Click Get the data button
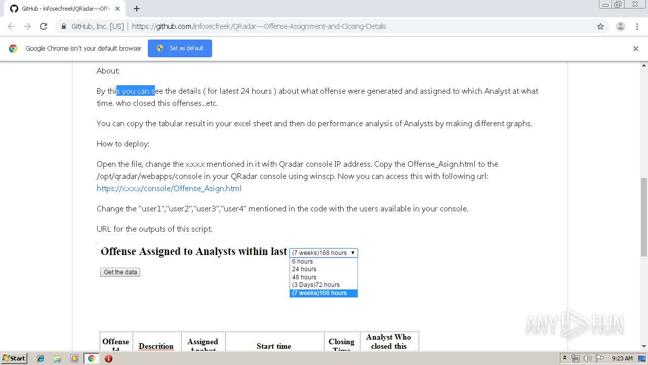This screenshot has width=648, height=365. (x=120, y=272)
